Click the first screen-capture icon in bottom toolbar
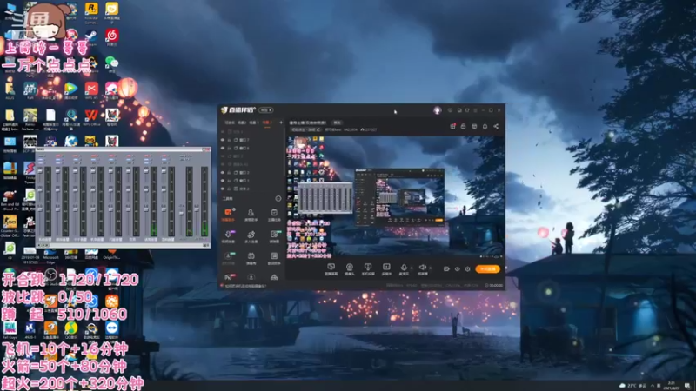Screen dimensions: 696x391 coord(331,268)
